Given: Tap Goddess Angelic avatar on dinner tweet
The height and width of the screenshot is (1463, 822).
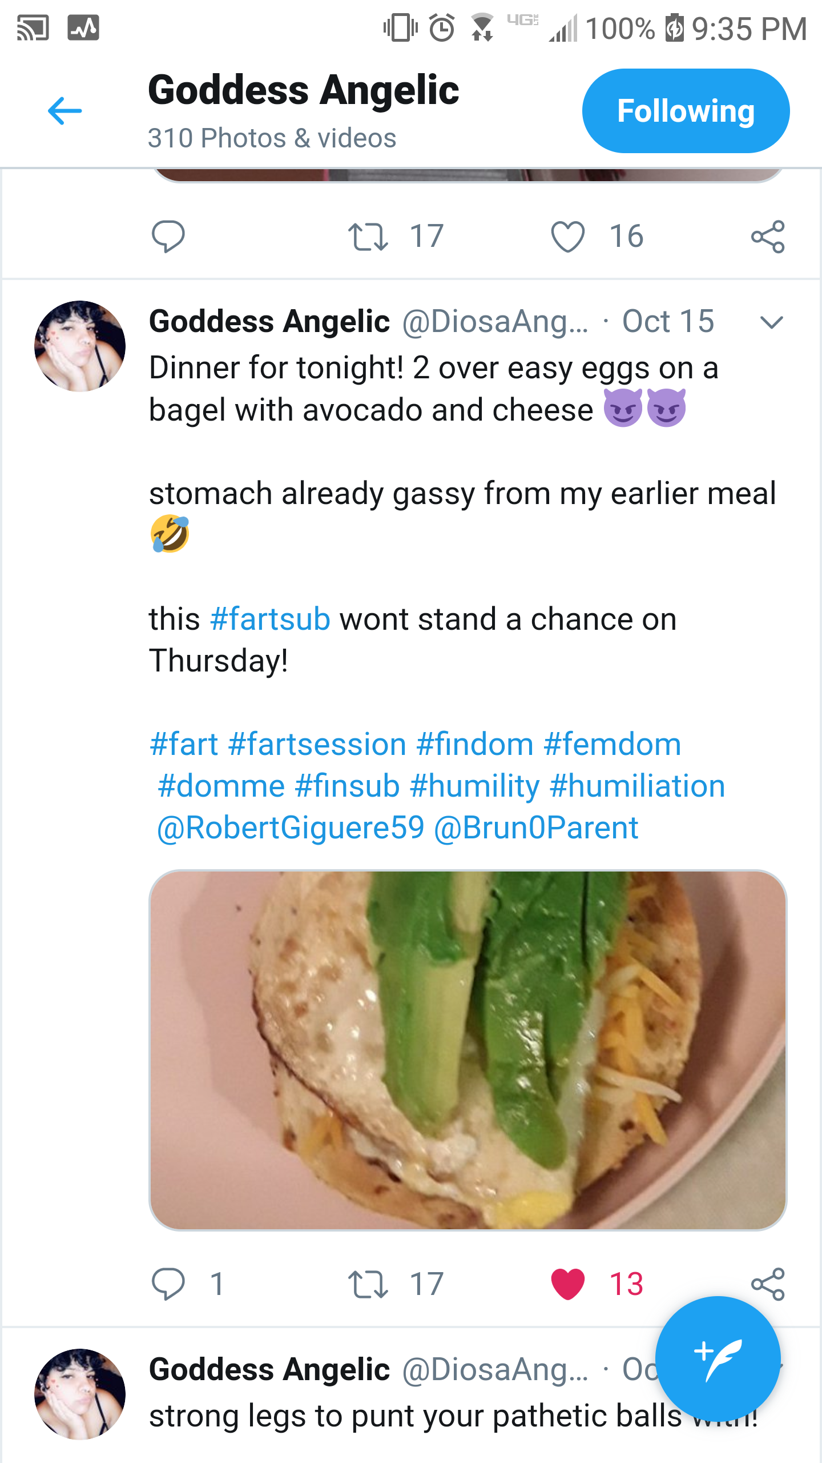Looking at the screenshot, I should [x=80, y=346].
